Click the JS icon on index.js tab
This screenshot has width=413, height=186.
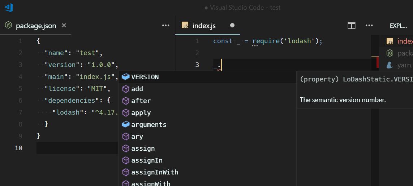185,25
